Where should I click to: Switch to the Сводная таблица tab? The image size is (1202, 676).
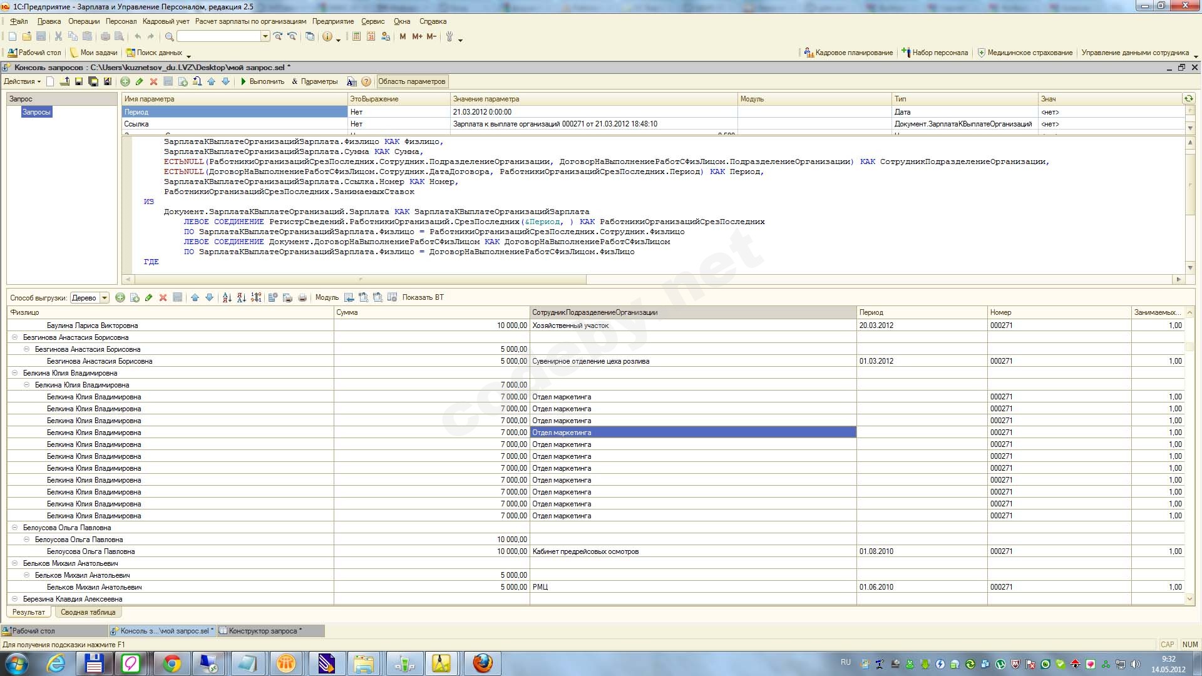coord(88,612)
